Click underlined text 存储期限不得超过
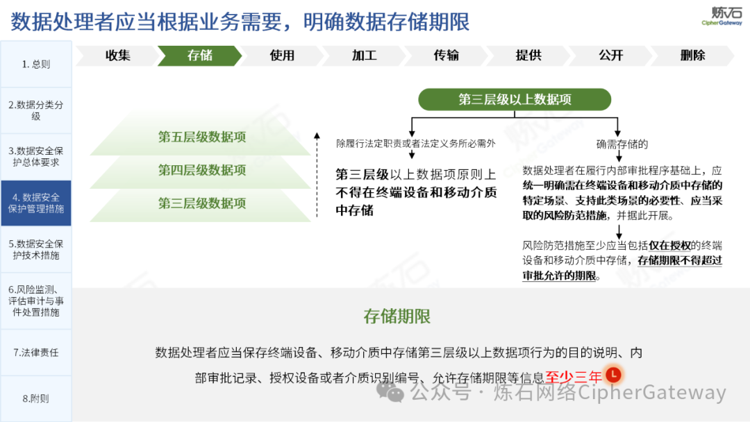This screenshot has width=750, height=422. (x=680, y=260)
